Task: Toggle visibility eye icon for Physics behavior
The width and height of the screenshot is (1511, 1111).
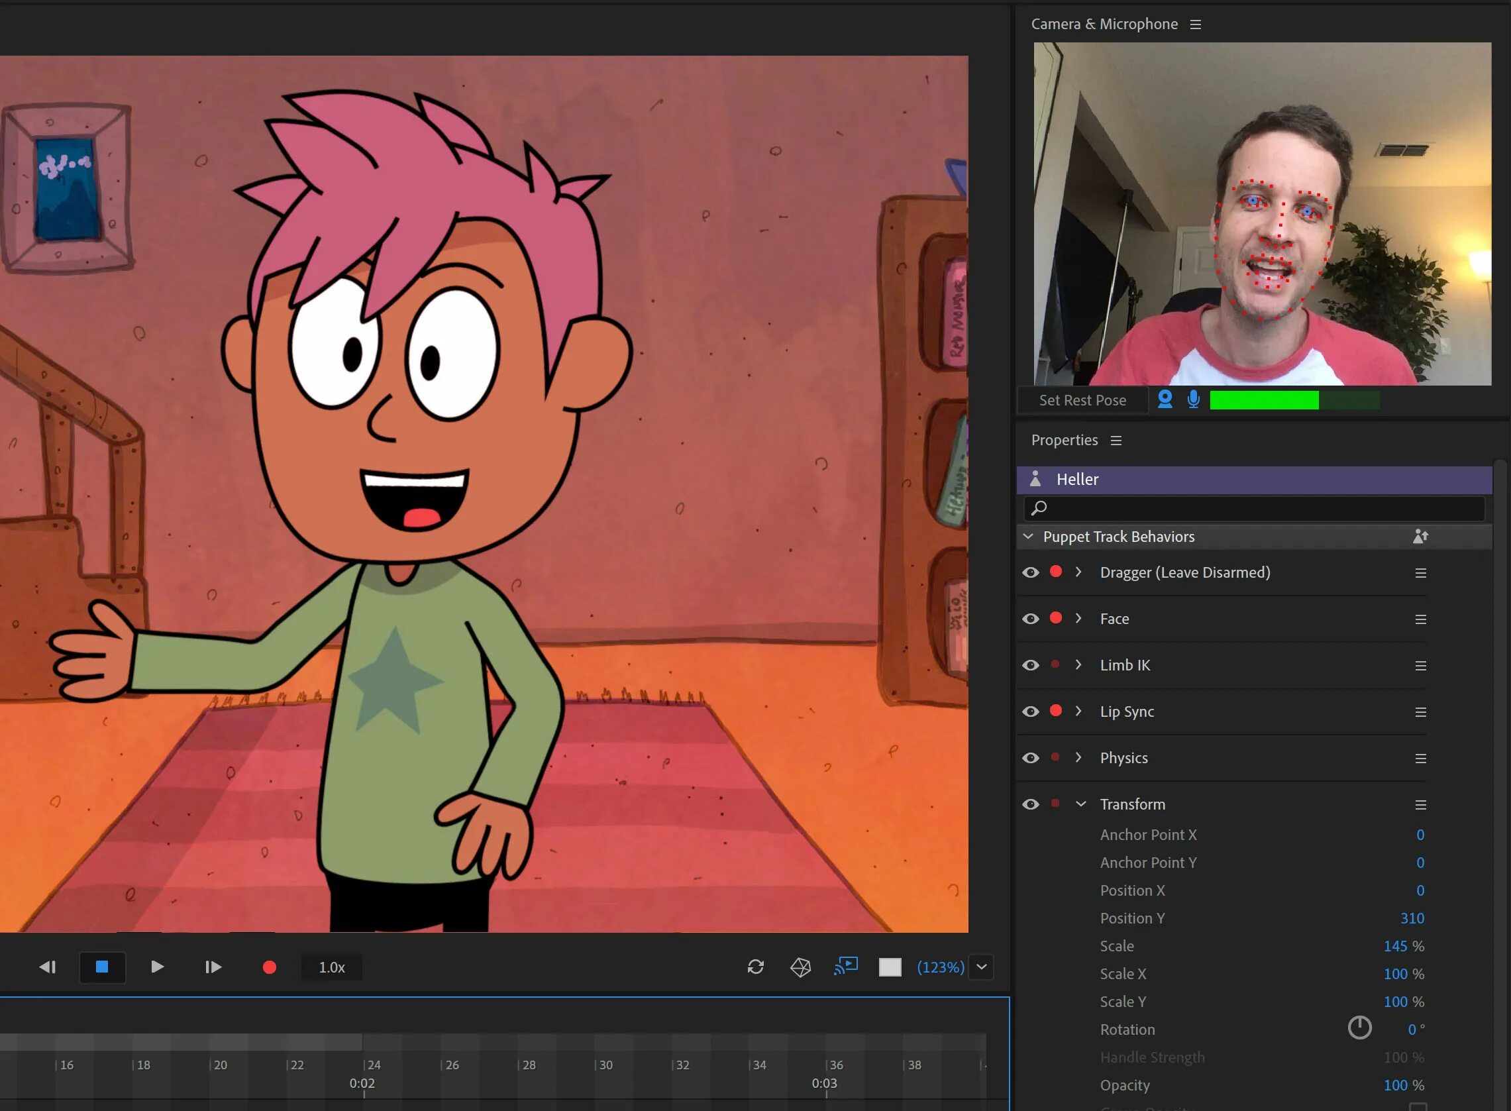Action: click(x=1030, y=758)
